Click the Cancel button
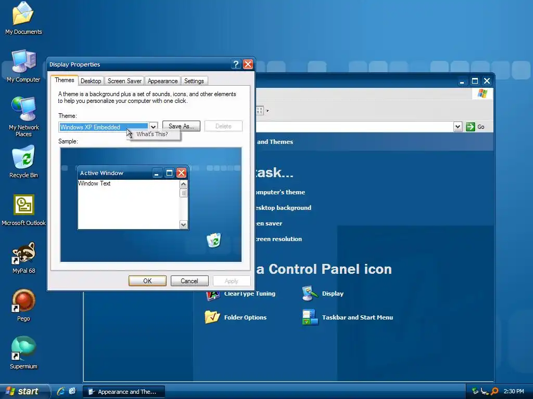The image size is (533, 399). tap(189, 281)
